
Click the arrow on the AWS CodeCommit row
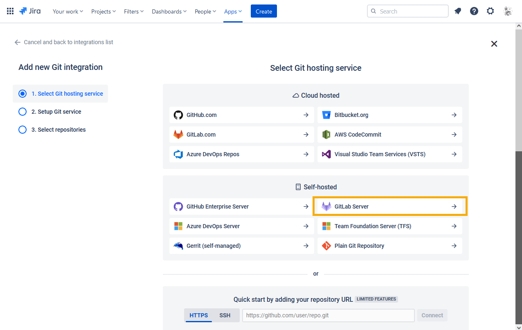coord(454,135)
